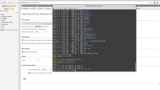Open phpMyAdmin Home icon

(x=5, y=9)
